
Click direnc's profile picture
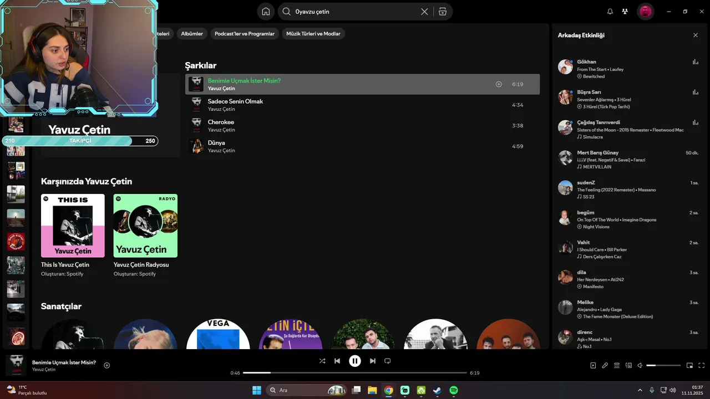point(565,337)
